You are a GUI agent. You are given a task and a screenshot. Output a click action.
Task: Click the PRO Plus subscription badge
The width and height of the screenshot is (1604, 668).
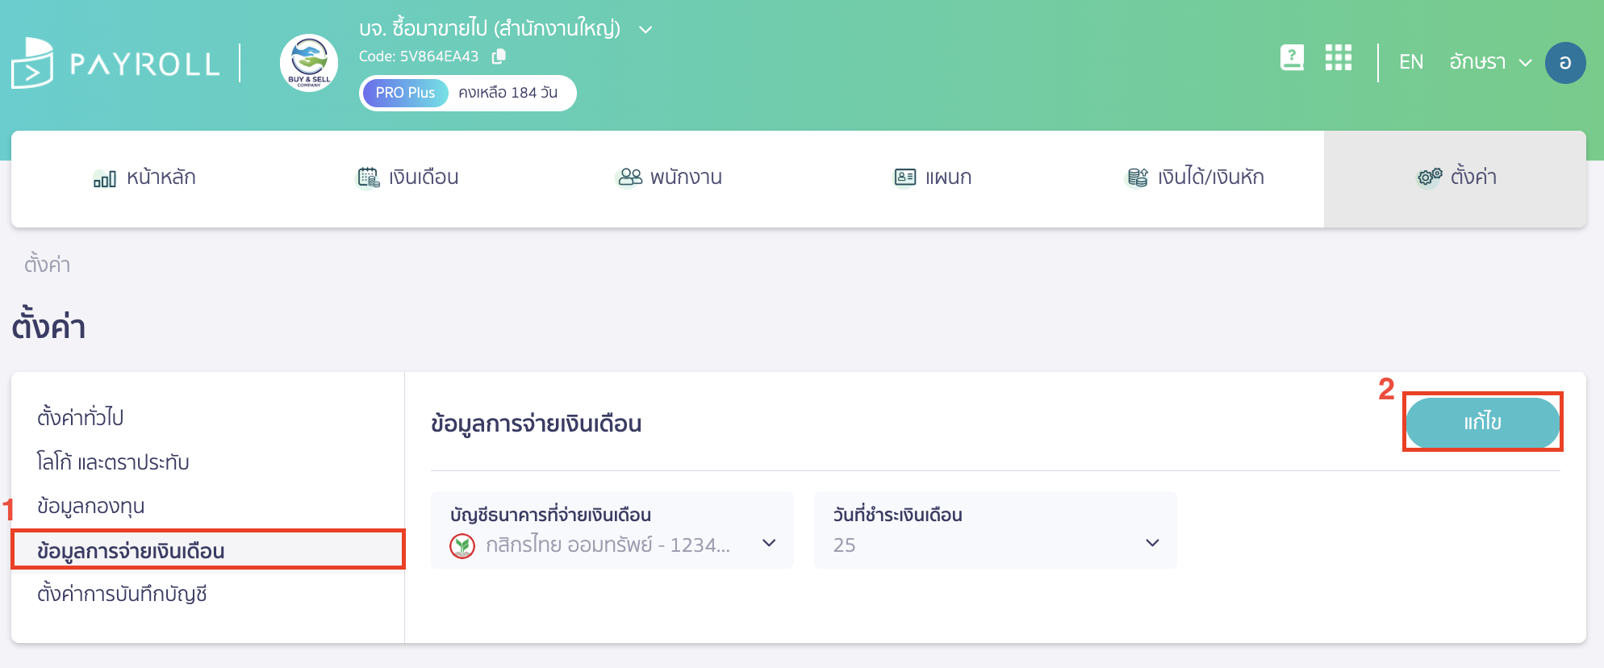coord(404,93)
